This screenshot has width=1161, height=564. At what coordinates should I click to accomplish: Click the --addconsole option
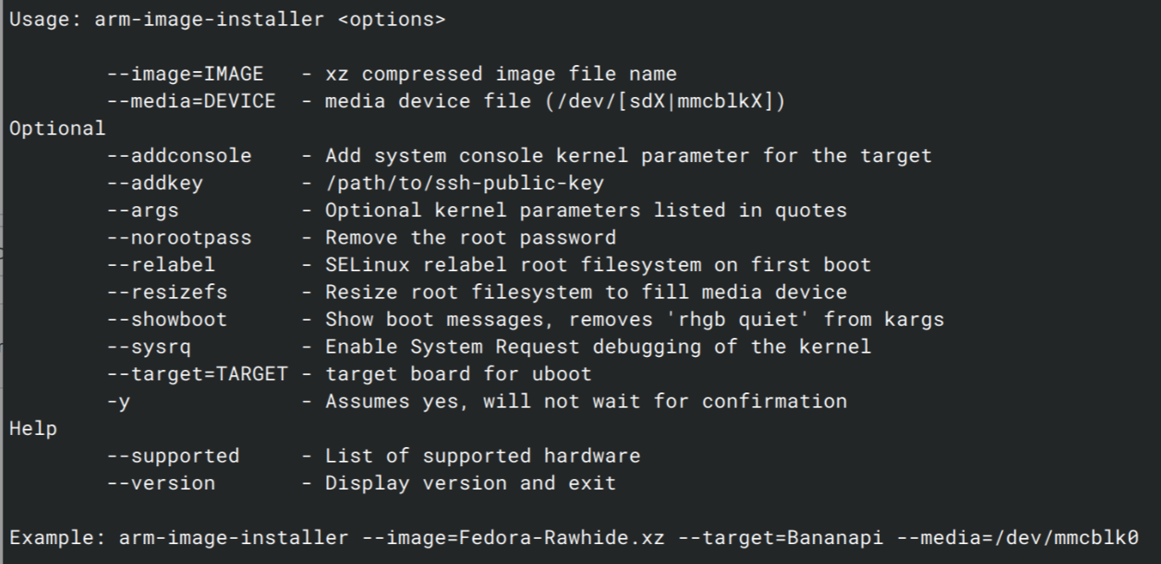pos(179,156)
